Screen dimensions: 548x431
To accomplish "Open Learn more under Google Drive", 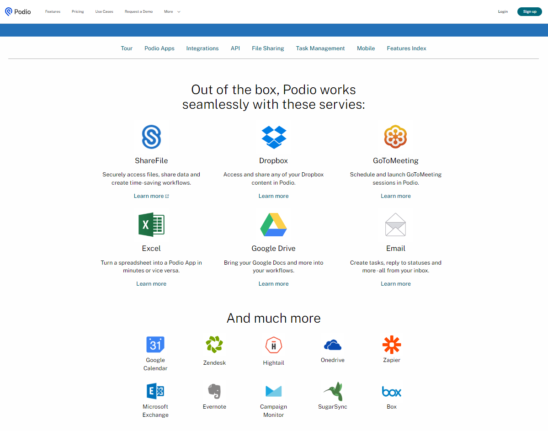I will point(273,284).
